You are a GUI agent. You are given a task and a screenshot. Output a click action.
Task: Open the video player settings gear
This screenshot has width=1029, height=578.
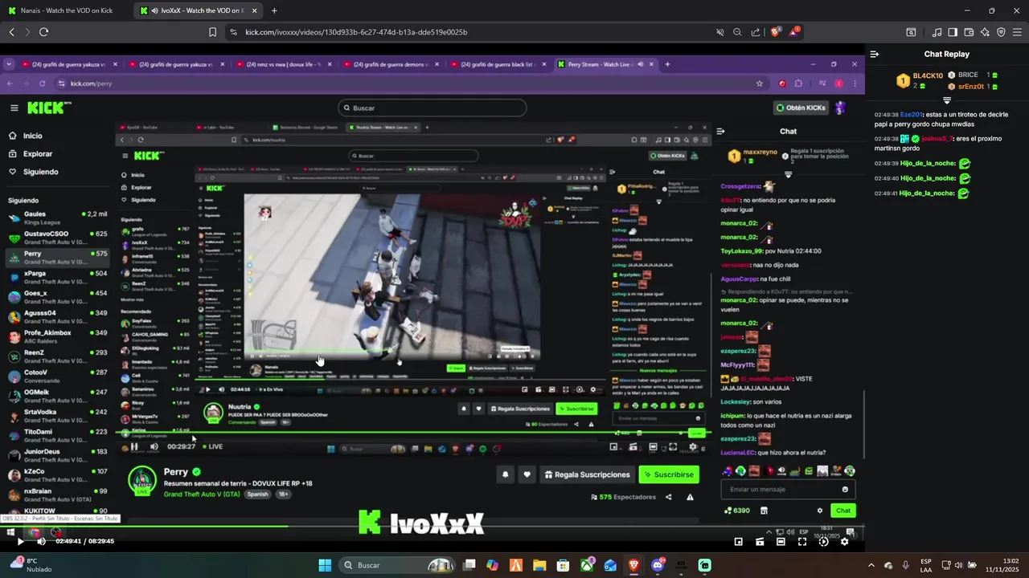pyautogui.click(x=844, y=542)
